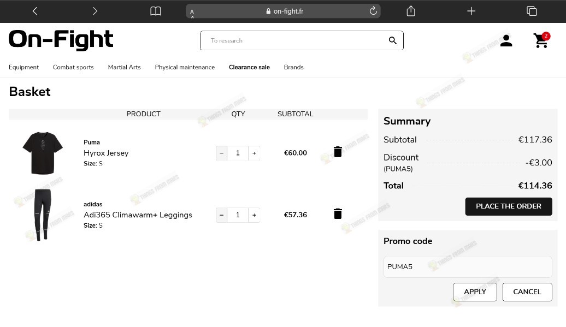
Task: Click the €114.36 total amount
Action: [535, 186]
